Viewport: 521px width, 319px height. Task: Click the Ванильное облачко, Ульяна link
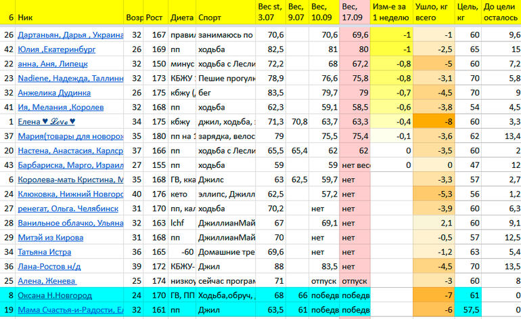coord(70,224)
